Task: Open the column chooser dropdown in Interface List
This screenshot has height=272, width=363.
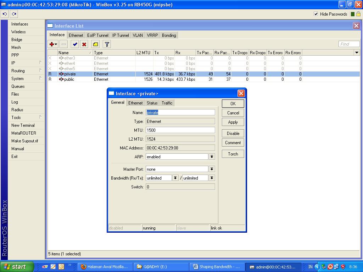Action: point(357,53)
